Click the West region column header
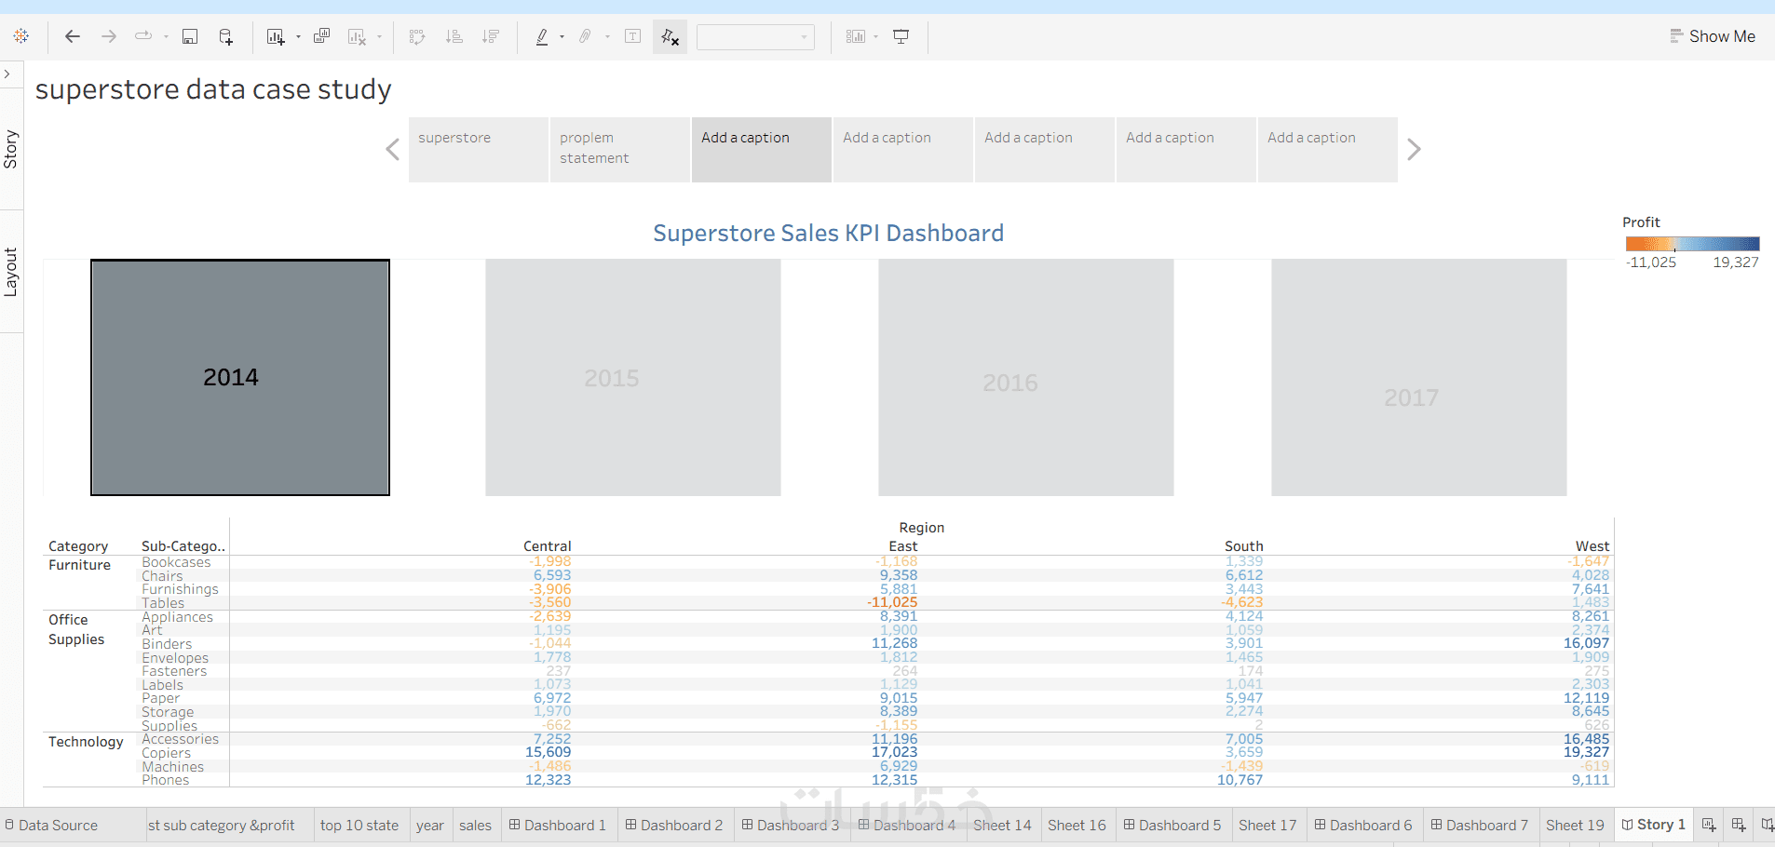The height and width of the screenshot is (847, 1775). coord(1592,546)
